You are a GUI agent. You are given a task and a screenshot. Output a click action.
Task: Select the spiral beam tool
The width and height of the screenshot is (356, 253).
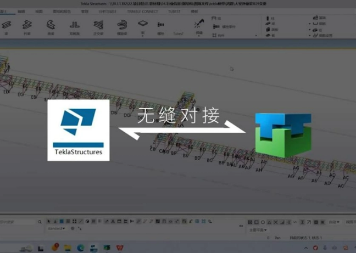point(122,25)
